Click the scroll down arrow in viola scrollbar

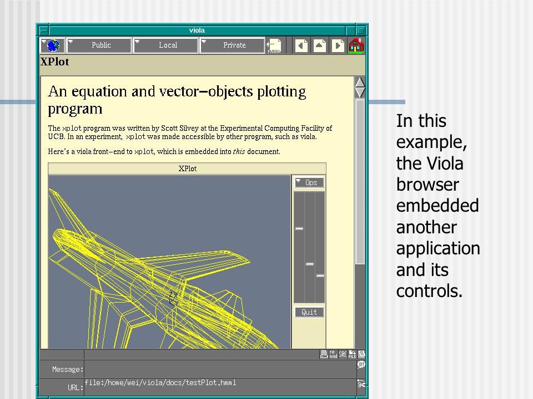click(360, 93)
